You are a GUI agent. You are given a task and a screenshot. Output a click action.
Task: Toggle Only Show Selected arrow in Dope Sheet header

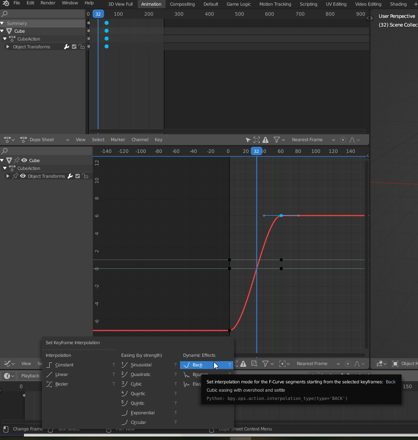point(248,140)
